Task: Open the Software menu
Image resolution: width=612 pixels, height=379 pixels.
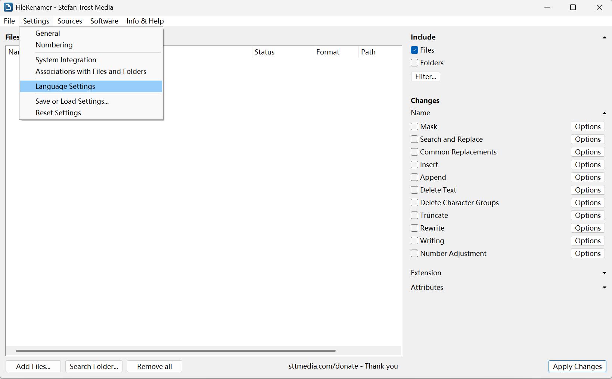Action: click(104, 21)
